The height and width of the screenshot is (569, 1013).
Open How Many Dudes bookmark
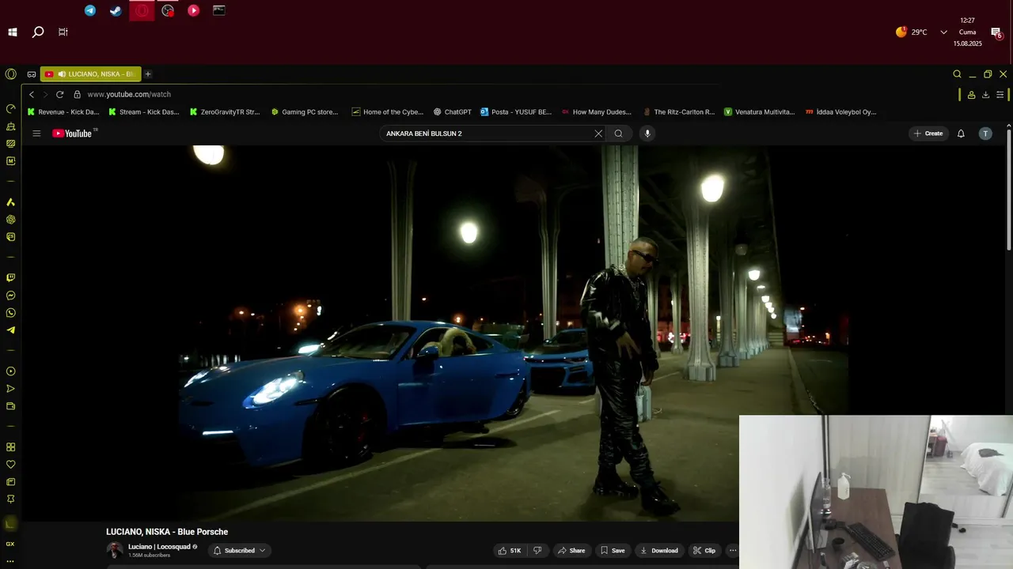597,112
